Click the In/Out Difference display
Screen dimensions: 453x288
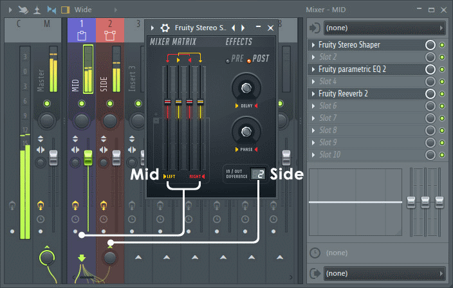[258, 172]
